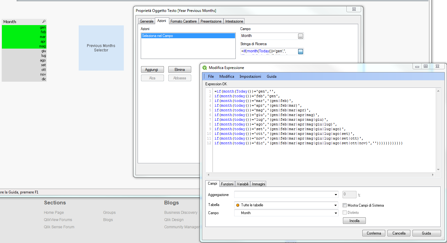Click the expression editor horizontal scrollbar
Screen dimensions: 447x243
tap(320, 175)
